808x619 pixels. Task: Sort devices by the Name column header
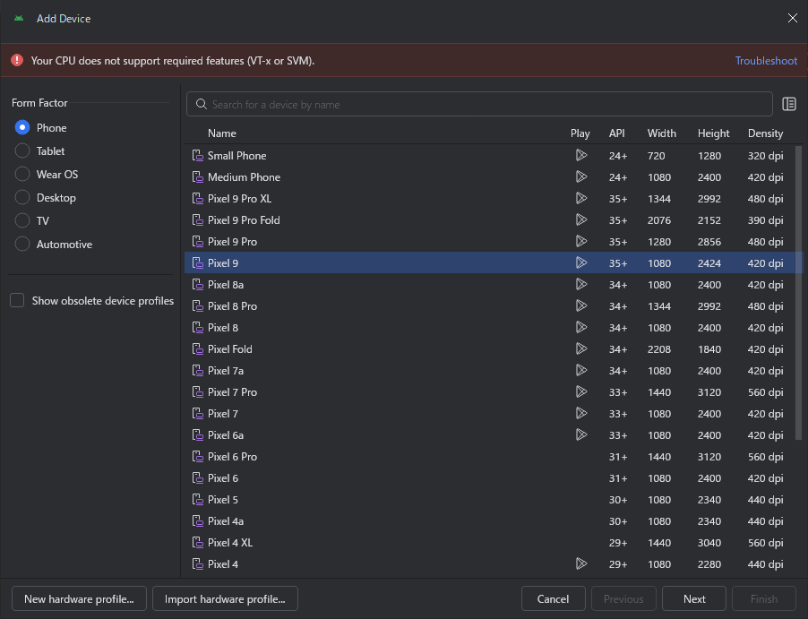point(222,133)
